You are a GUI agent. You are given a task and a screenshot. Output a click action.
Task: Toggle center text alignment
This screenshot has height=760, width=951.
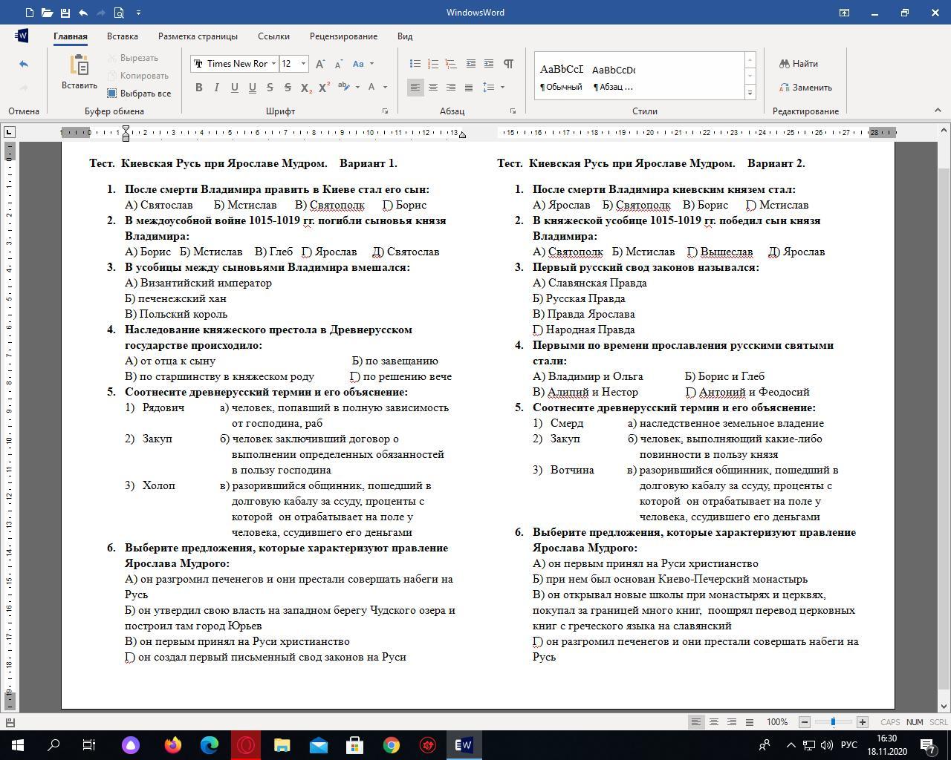tap(433, 88)
